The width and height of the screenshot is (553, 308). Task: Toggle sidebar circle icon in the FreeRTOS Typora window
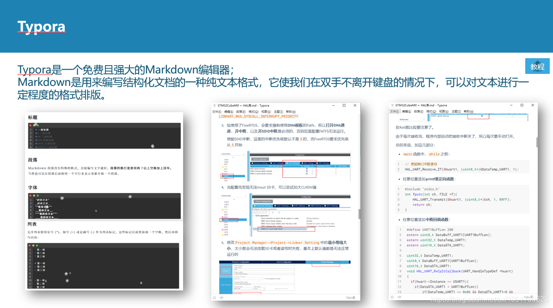(x=215, y=298)
